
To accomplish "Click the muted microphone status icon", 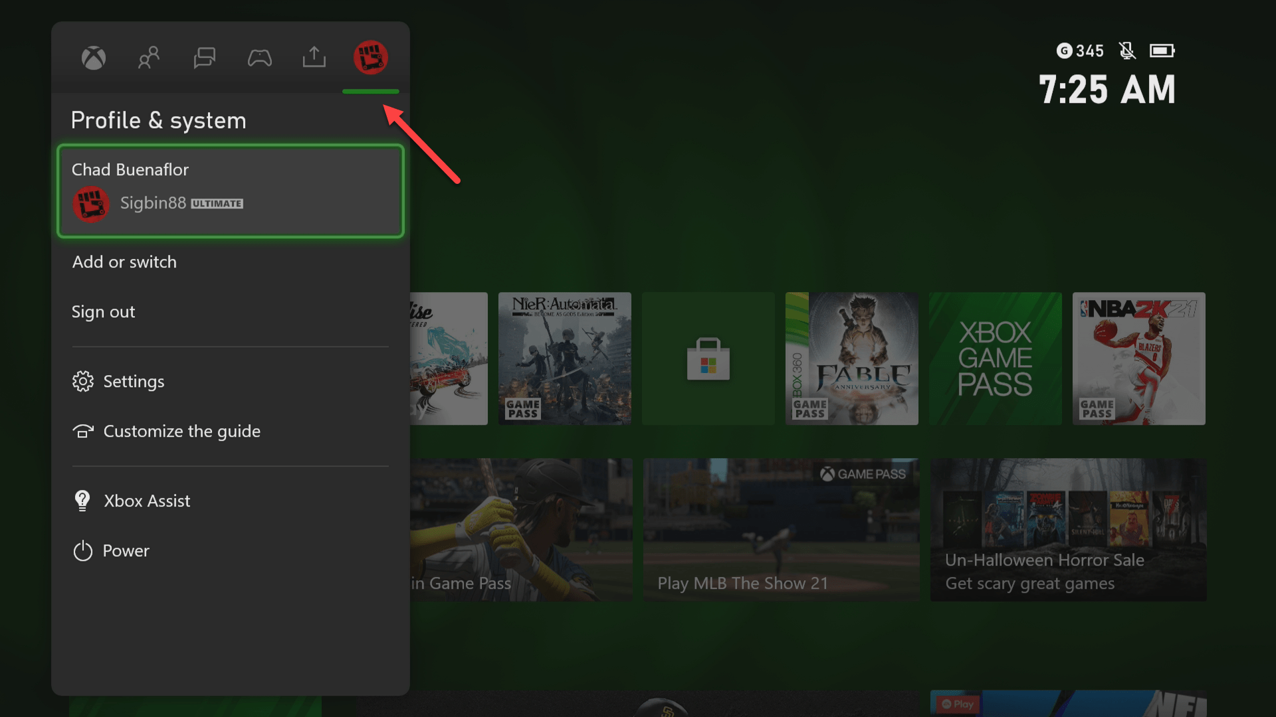I will pos(1128,50).
